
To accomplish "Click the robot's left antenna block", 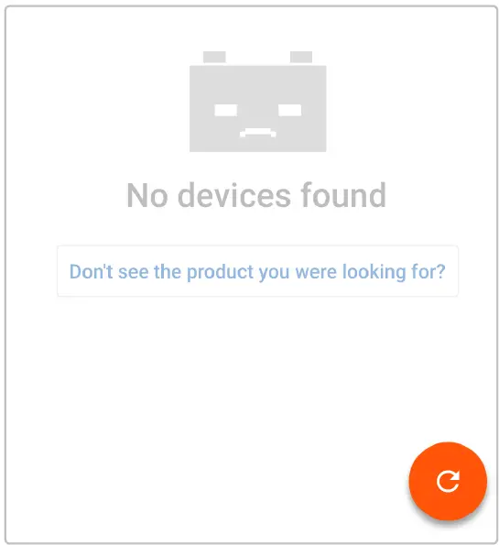I will [x=214, y=58].
